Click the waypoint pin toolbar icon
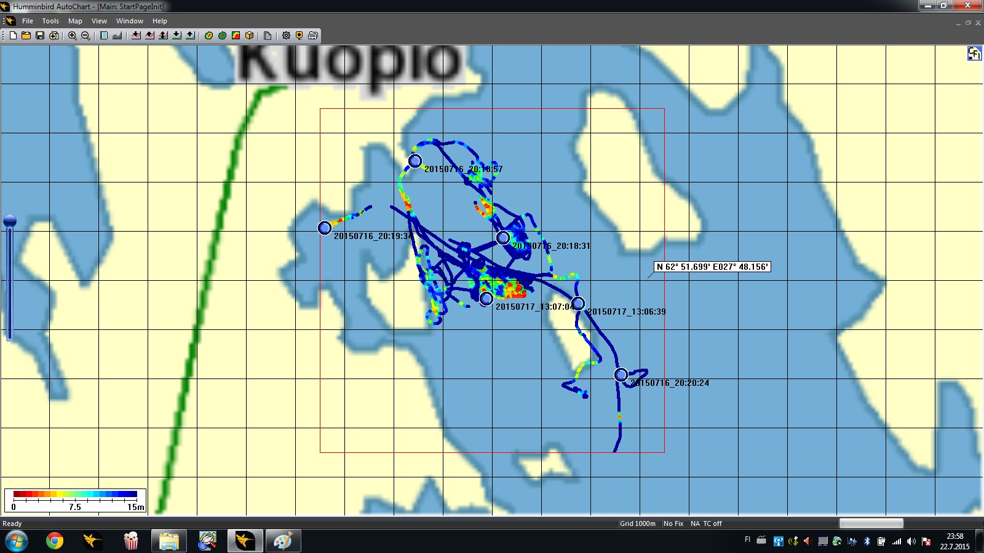 (300, 36)
